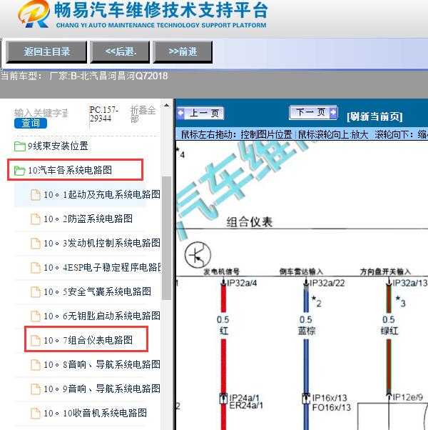Click the page icon beside 10。6无钥匙启动系统电路图
Screen dimensions: 428x430
pyautogui.click(x=36, y=316)
